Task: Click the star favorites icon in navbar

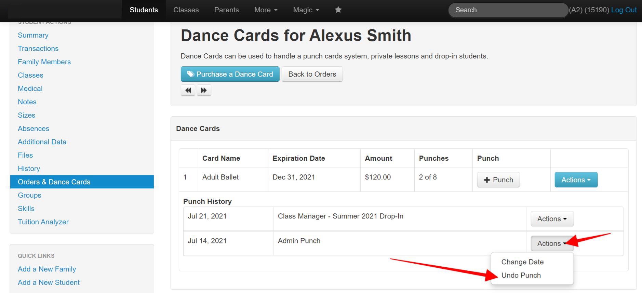Action: point(338,10)
